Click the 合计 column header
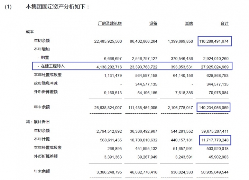The width and height of the screenshot is (249, 180). [224, 23]
